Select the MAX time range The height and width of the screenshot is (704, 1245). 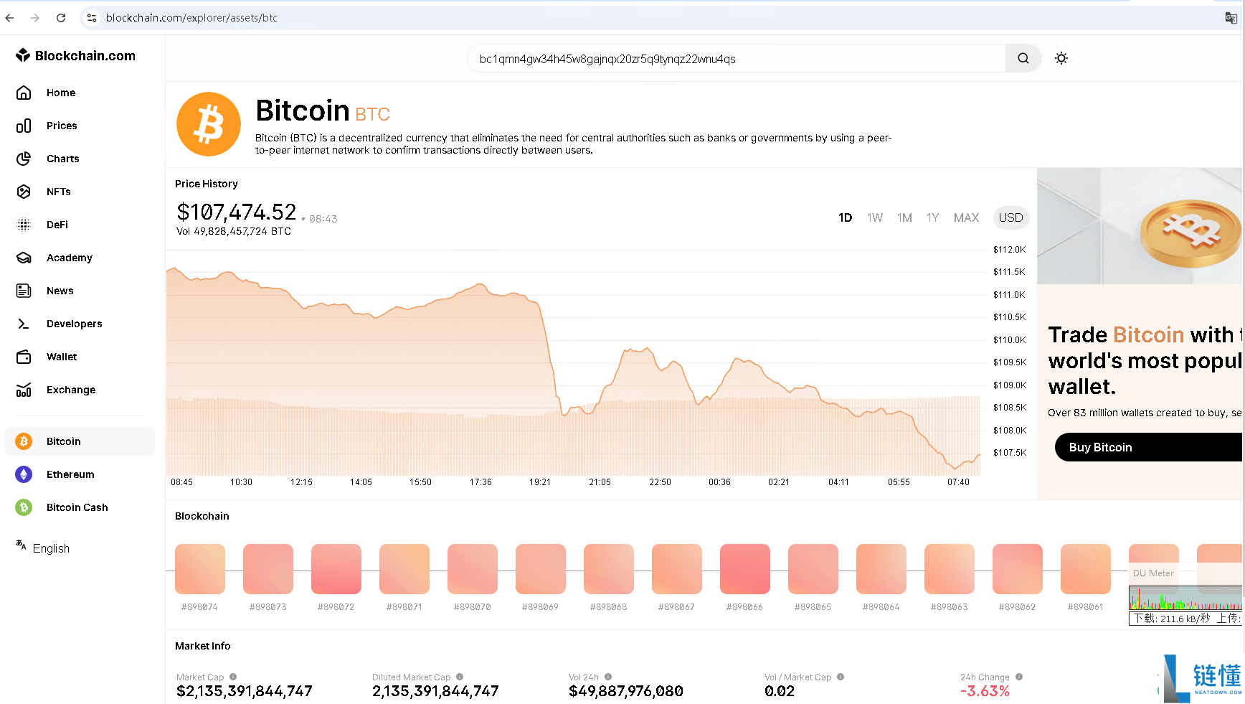coord(967,217)
